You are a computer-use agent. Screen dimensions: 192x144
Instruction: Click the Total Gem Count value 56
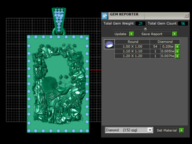point(183,24)
